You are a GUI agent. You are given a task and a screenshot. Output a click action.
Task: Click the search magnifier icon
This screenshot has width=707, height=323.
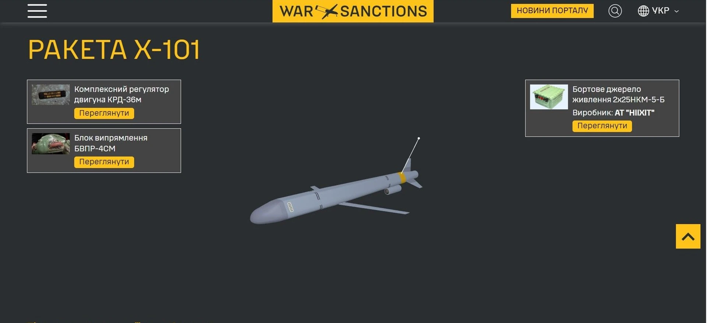point(615,11)
